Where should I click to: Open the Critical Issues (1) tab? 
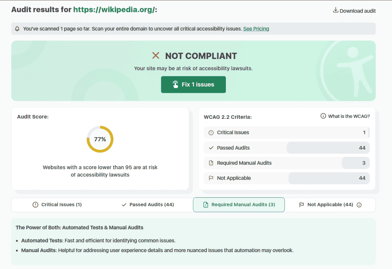pyautogui.click(x=57, y=205)
